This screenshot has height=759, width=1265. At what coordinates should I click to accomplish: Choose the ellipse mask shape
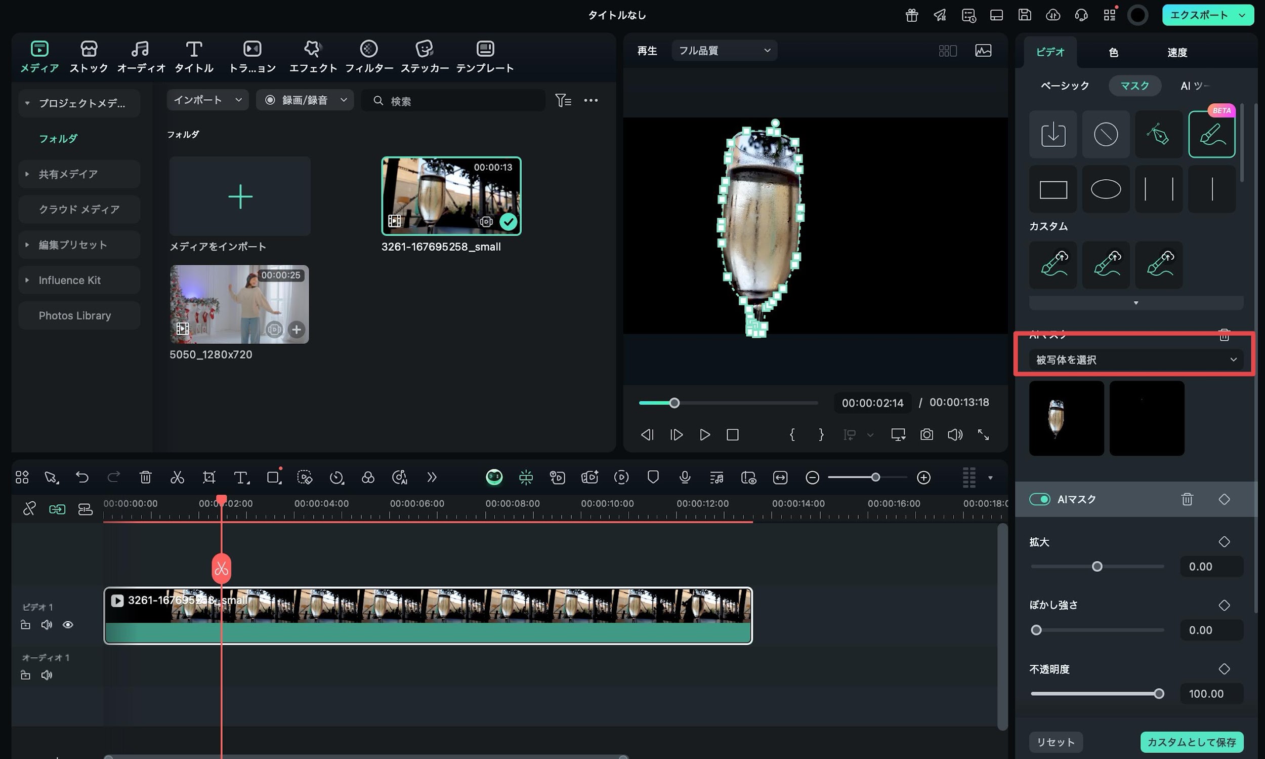click(x=1106, y=189)
